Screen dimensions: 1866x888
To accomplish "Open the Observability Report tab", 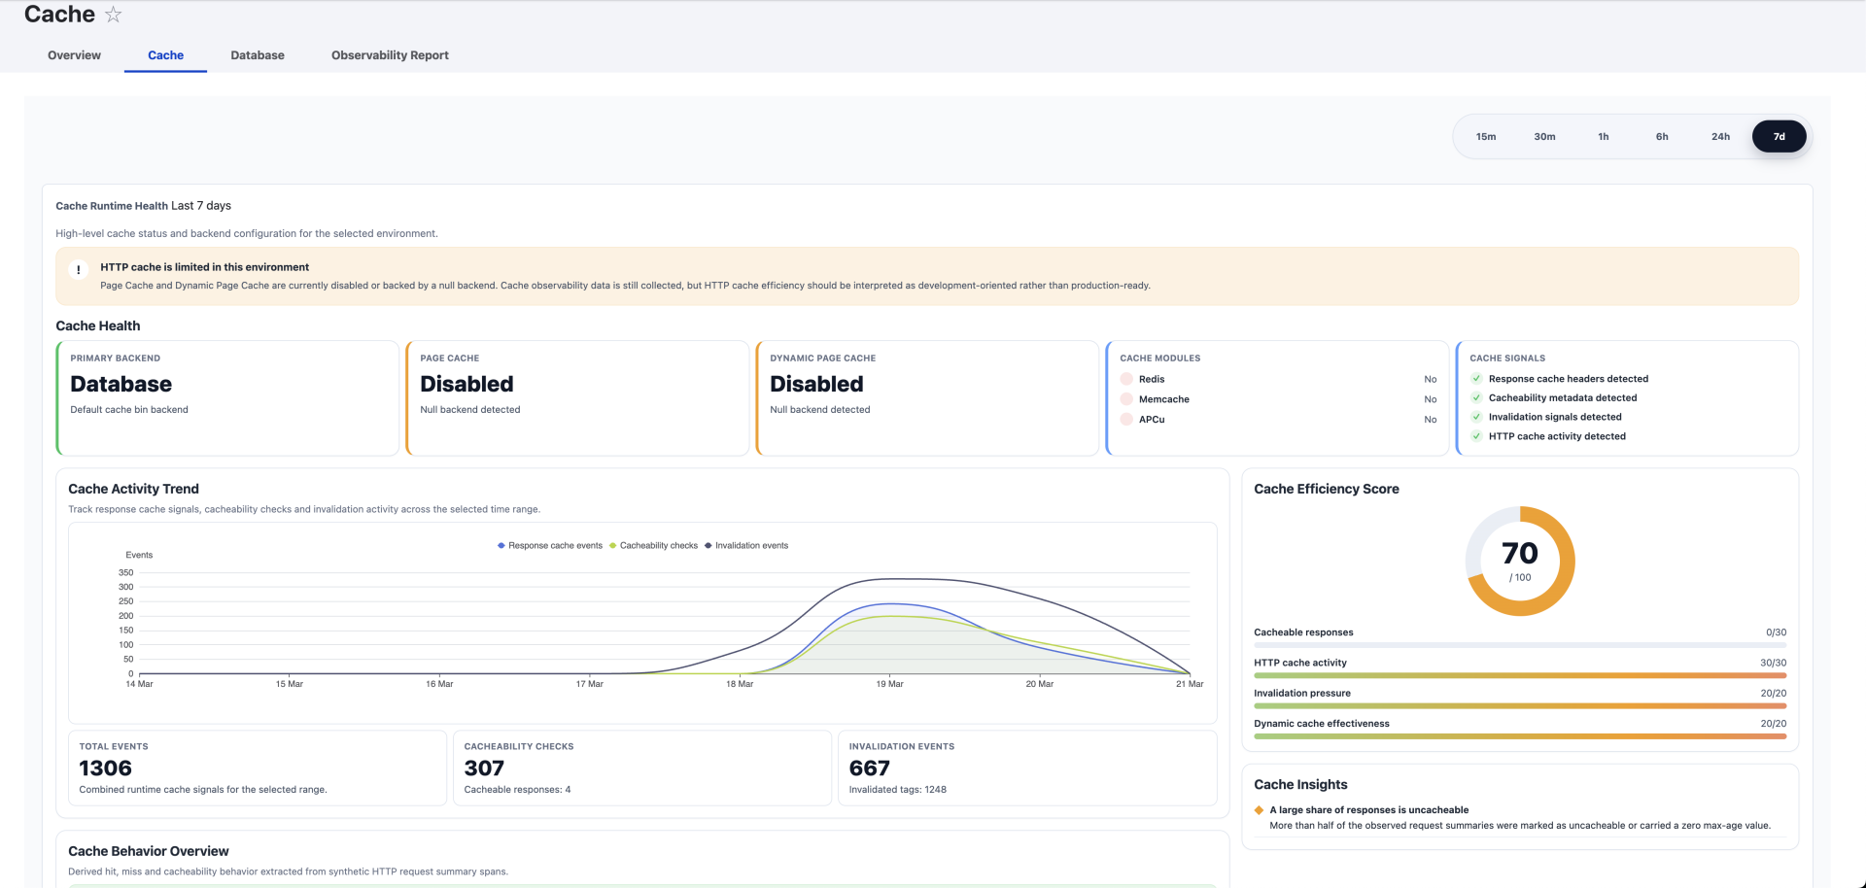I will pyautogui.click(x=390, y=55).
